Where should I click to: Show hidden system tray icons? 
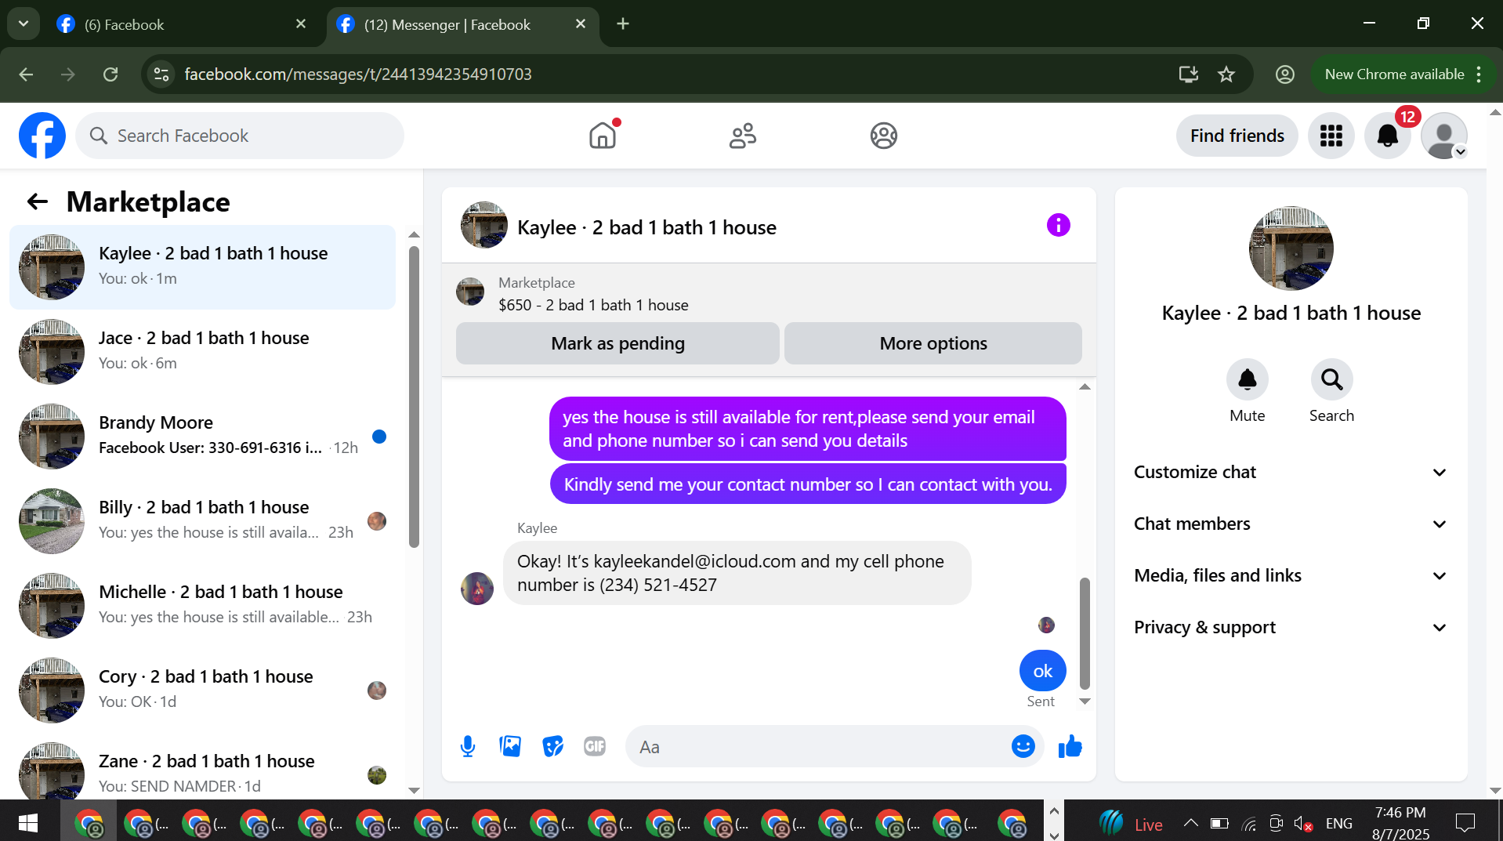1190,823
